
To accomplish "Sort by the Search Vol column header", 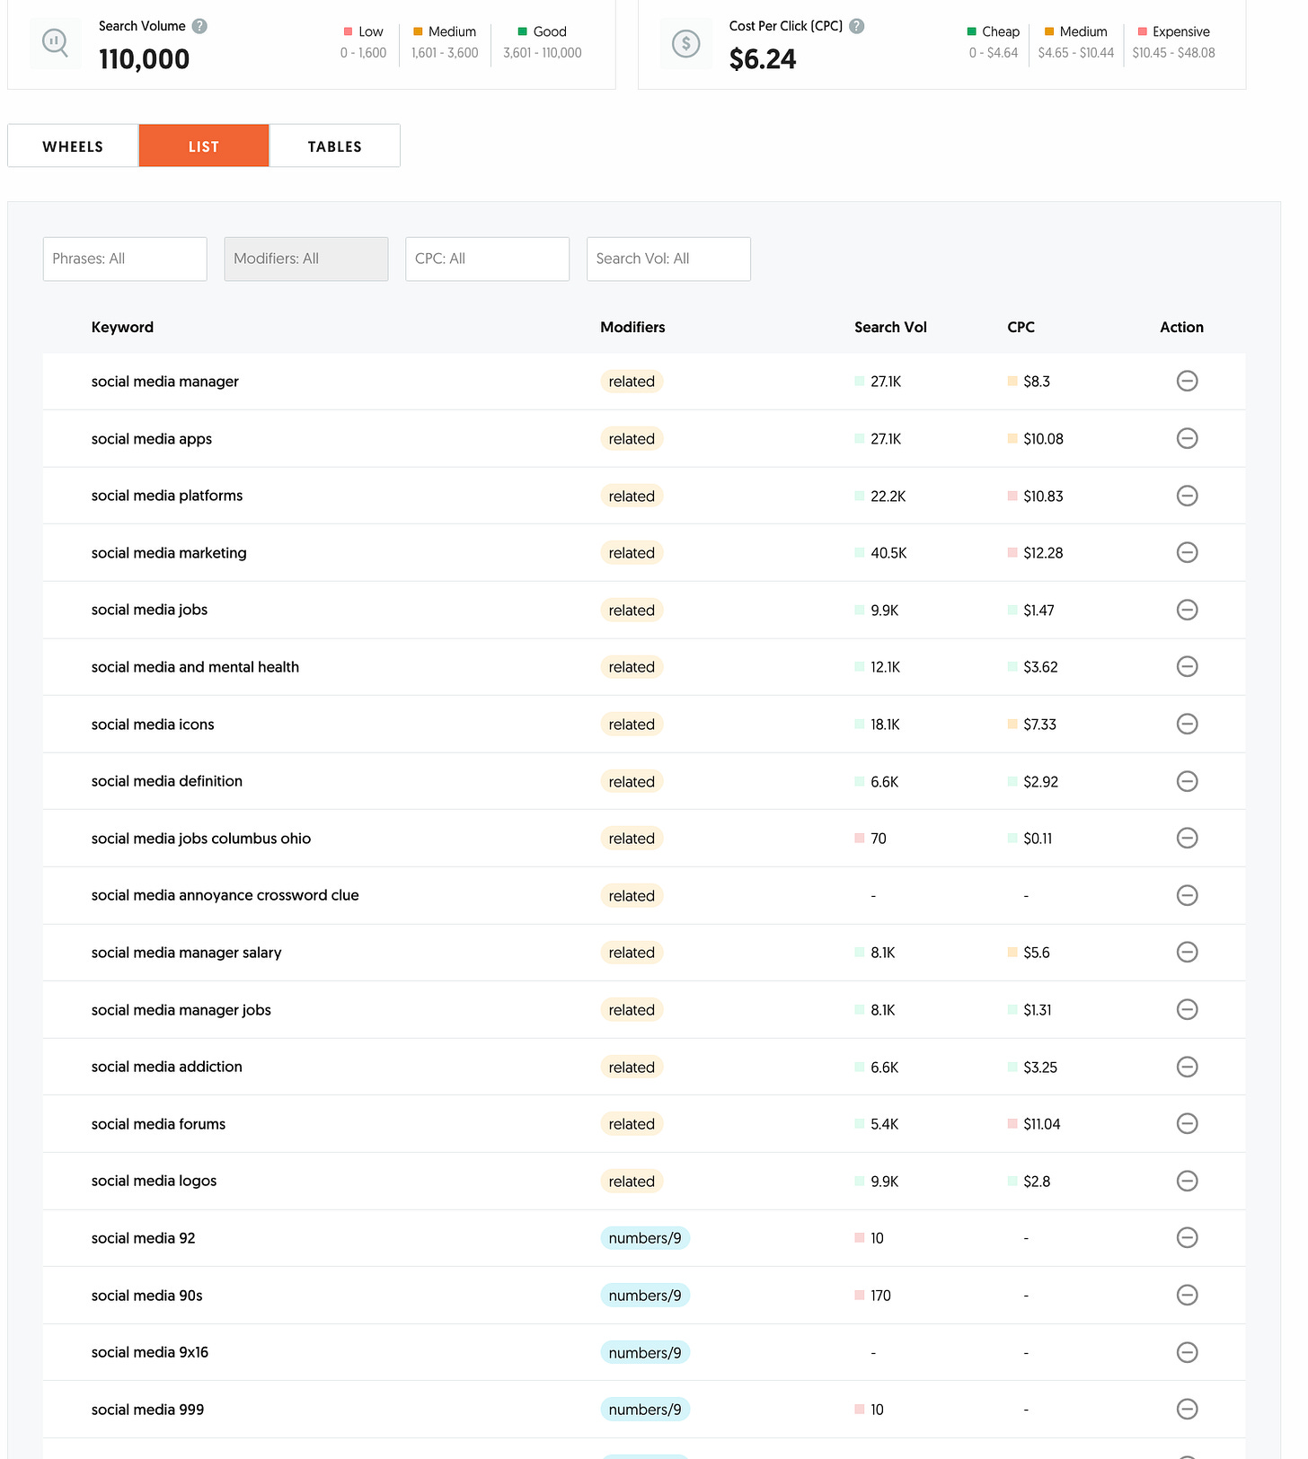I will (x=890, y=327).
